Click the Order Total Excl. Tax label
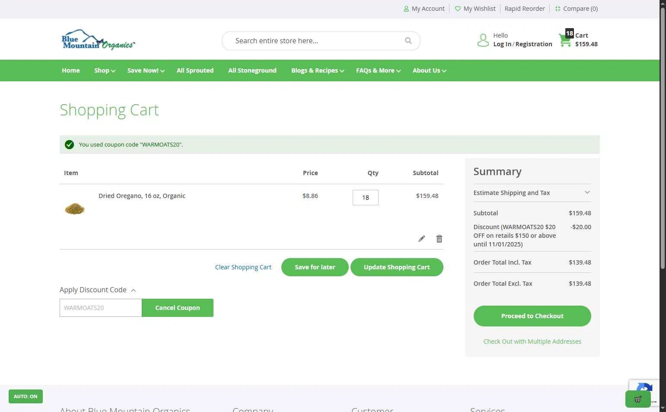This screenshot has width=666, height=412. 503,284
